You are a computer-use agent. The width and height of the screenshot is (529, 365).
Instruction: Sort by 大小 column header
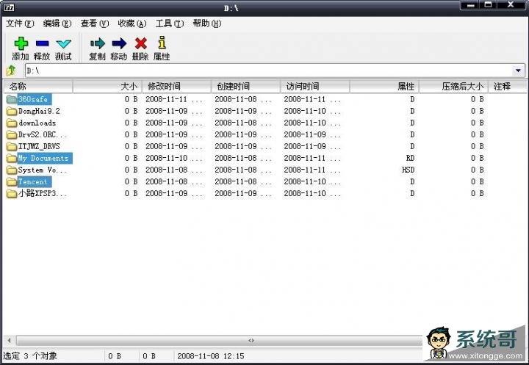coord(107,87)
